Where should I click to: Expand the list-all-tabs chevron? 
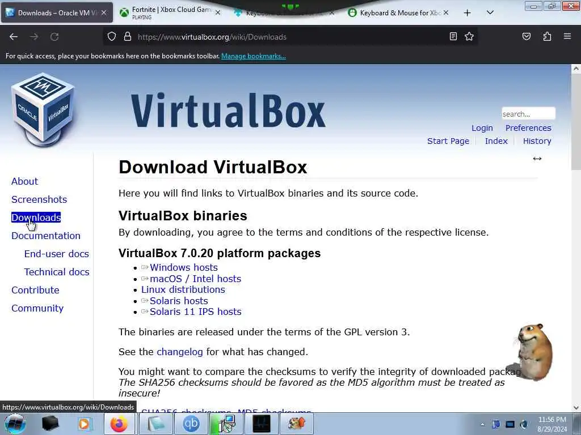[490, 12]
